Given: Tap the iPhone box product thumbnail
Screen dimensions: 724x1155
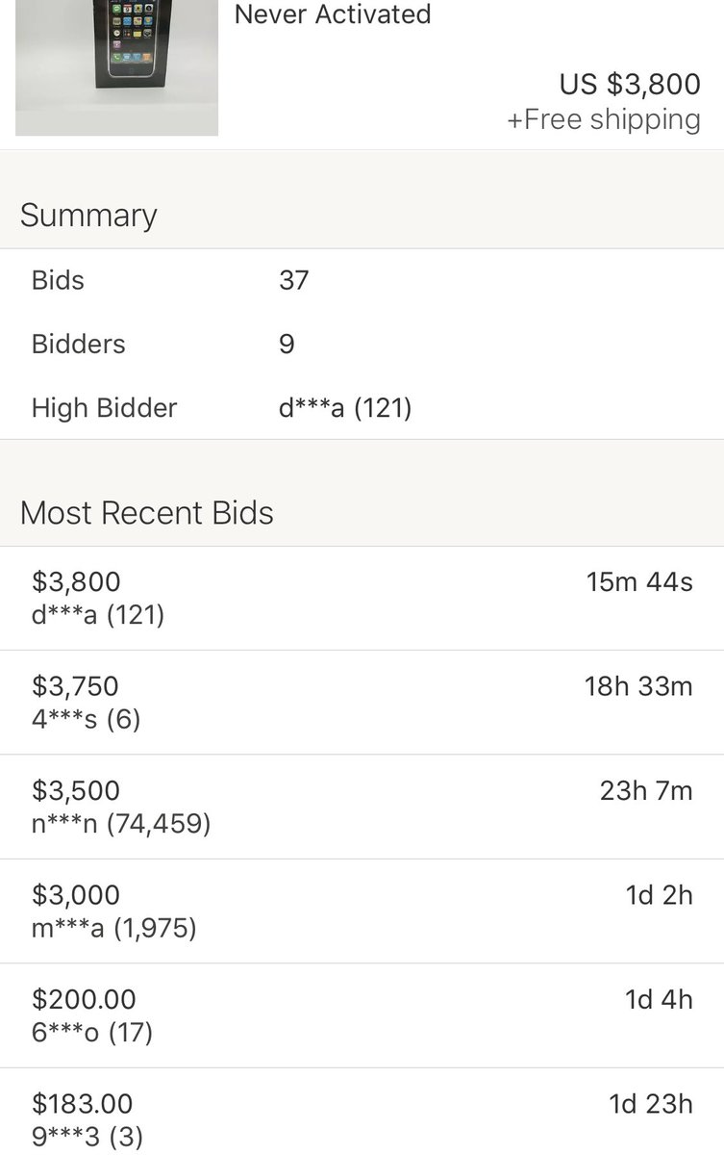Looking at the screenshot, I should 116,67.
